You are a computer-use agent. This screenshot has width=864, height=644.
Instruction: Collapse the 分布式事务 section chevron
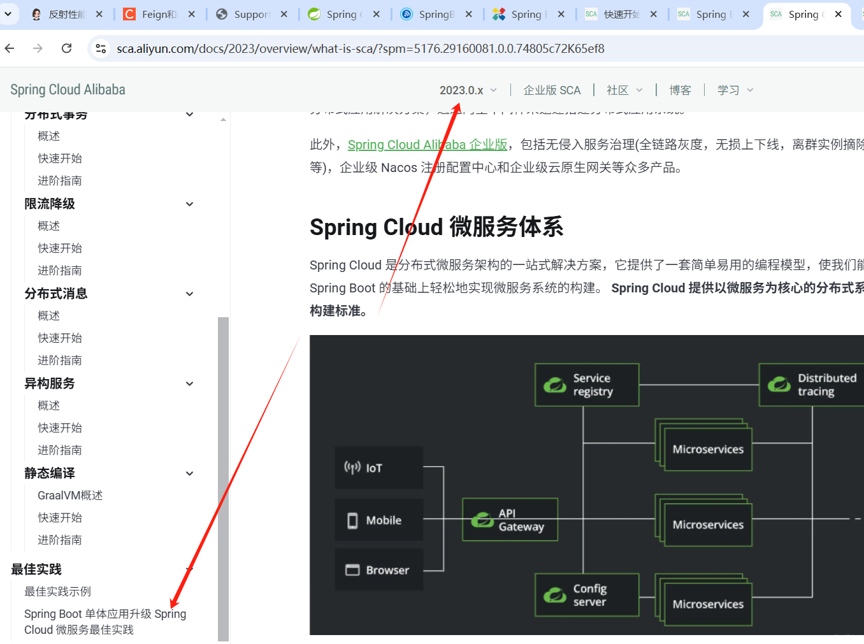point(189,115)
